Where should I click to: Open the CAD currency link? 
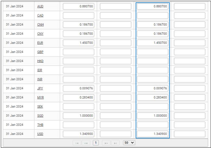pos(40,15)
